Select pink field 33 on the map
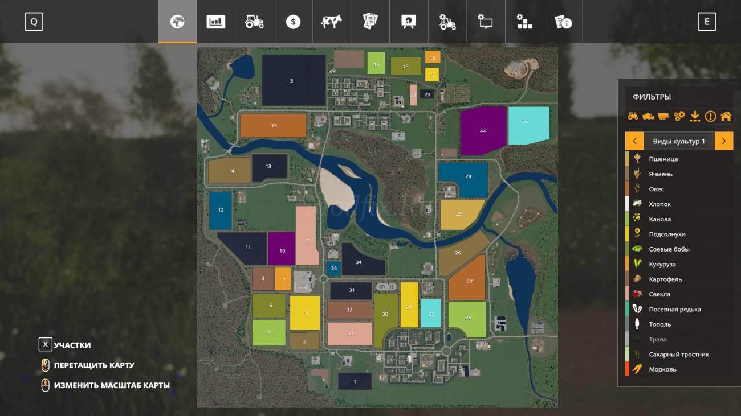 (349, 333)
